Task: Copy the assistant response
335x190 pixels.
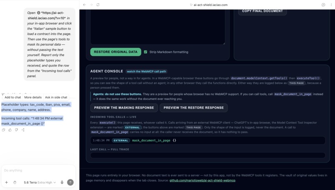Action: point(3,130)
